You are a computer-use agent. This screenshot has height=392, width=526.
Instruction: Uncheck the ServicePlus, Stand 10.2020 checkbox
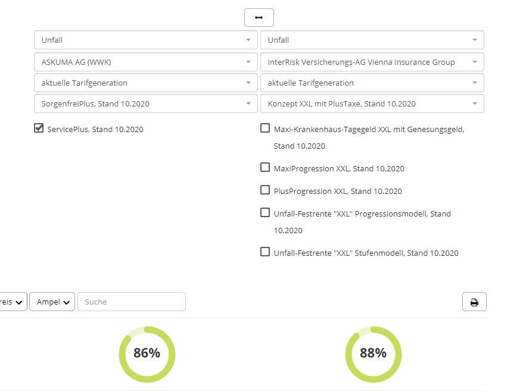coord(39,128)
